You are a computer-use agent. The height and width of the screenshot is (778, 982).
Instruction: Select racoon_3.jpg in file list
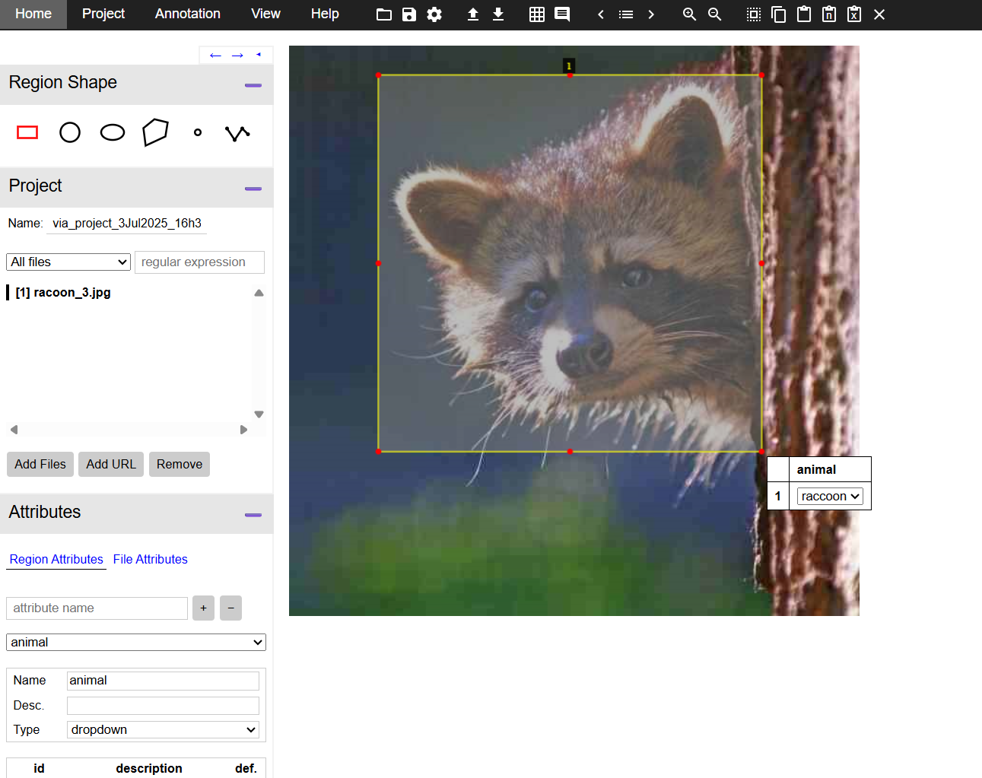(x=64, y=293)
